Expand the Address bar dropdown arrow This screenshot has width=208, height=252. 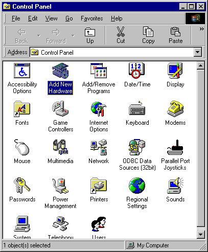(x=198, y=52)
